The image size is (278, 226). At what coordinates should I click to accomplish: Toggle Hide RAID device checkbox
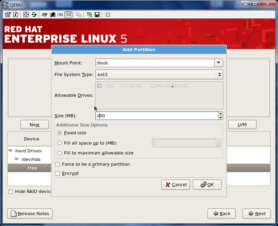(11, 192)
